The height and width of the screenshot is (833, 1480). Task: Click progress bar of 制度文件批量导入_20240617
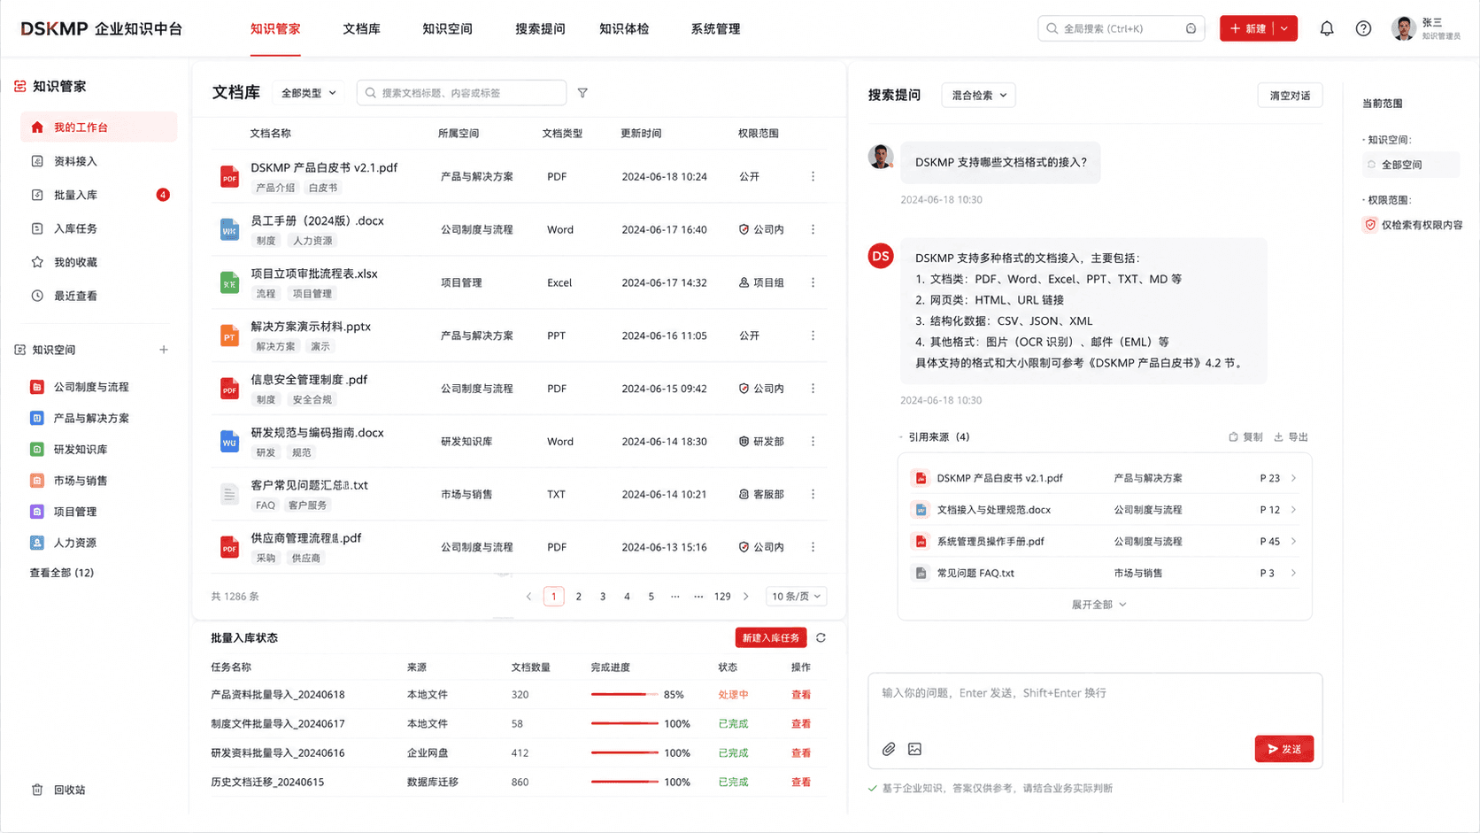624,724
